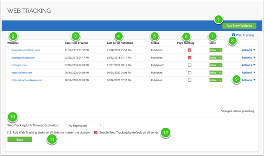Expand Actions menu for myshopifystore.com
The height and width of the screenshot is (156, 264).
[x=249, y=58]
